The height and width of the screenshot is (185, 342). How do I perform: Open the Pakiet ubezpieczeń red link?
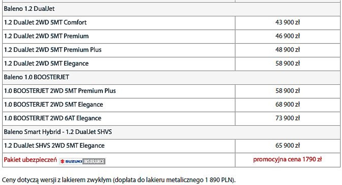(30, 160)
